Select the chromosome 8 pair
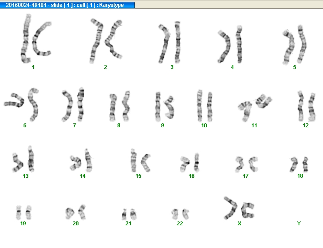 120,106
